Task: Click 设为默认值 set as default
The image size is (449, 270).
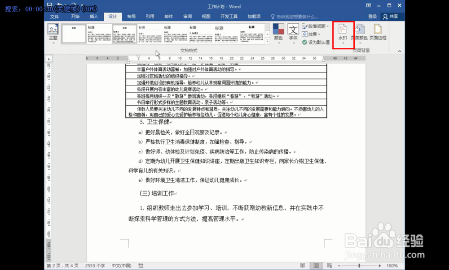Action: tap(316, 42)
